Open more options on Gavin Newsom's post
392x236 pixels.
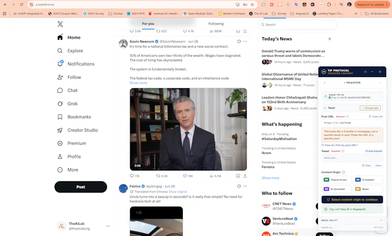(245, 42)
